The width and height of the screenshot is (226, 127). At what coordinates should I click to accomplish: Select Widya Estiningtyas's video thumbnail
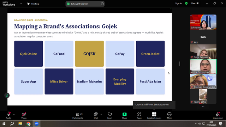tap(203, 67)
